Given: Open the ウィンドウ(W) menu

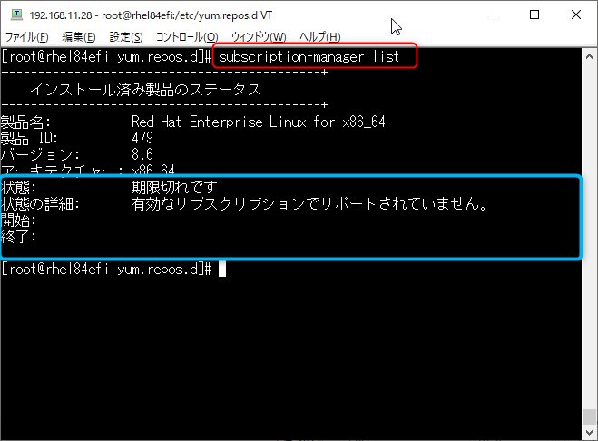Looking at the screenshot, I should (259, 36).
